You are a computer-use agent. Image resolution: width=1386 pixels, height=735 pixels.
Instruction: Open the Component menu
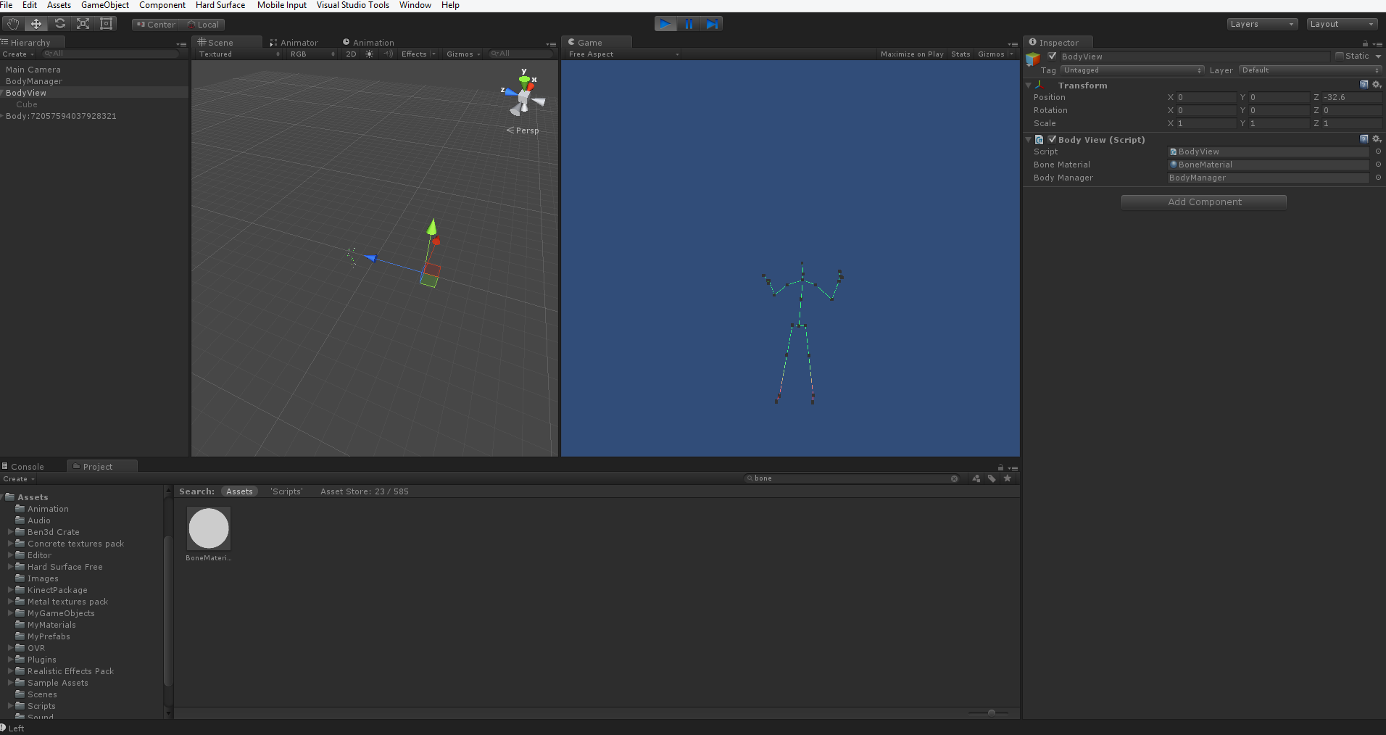tap(162, 5)
